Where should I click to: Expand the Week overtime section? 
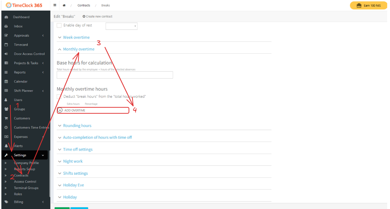click(x=76, y=37)
